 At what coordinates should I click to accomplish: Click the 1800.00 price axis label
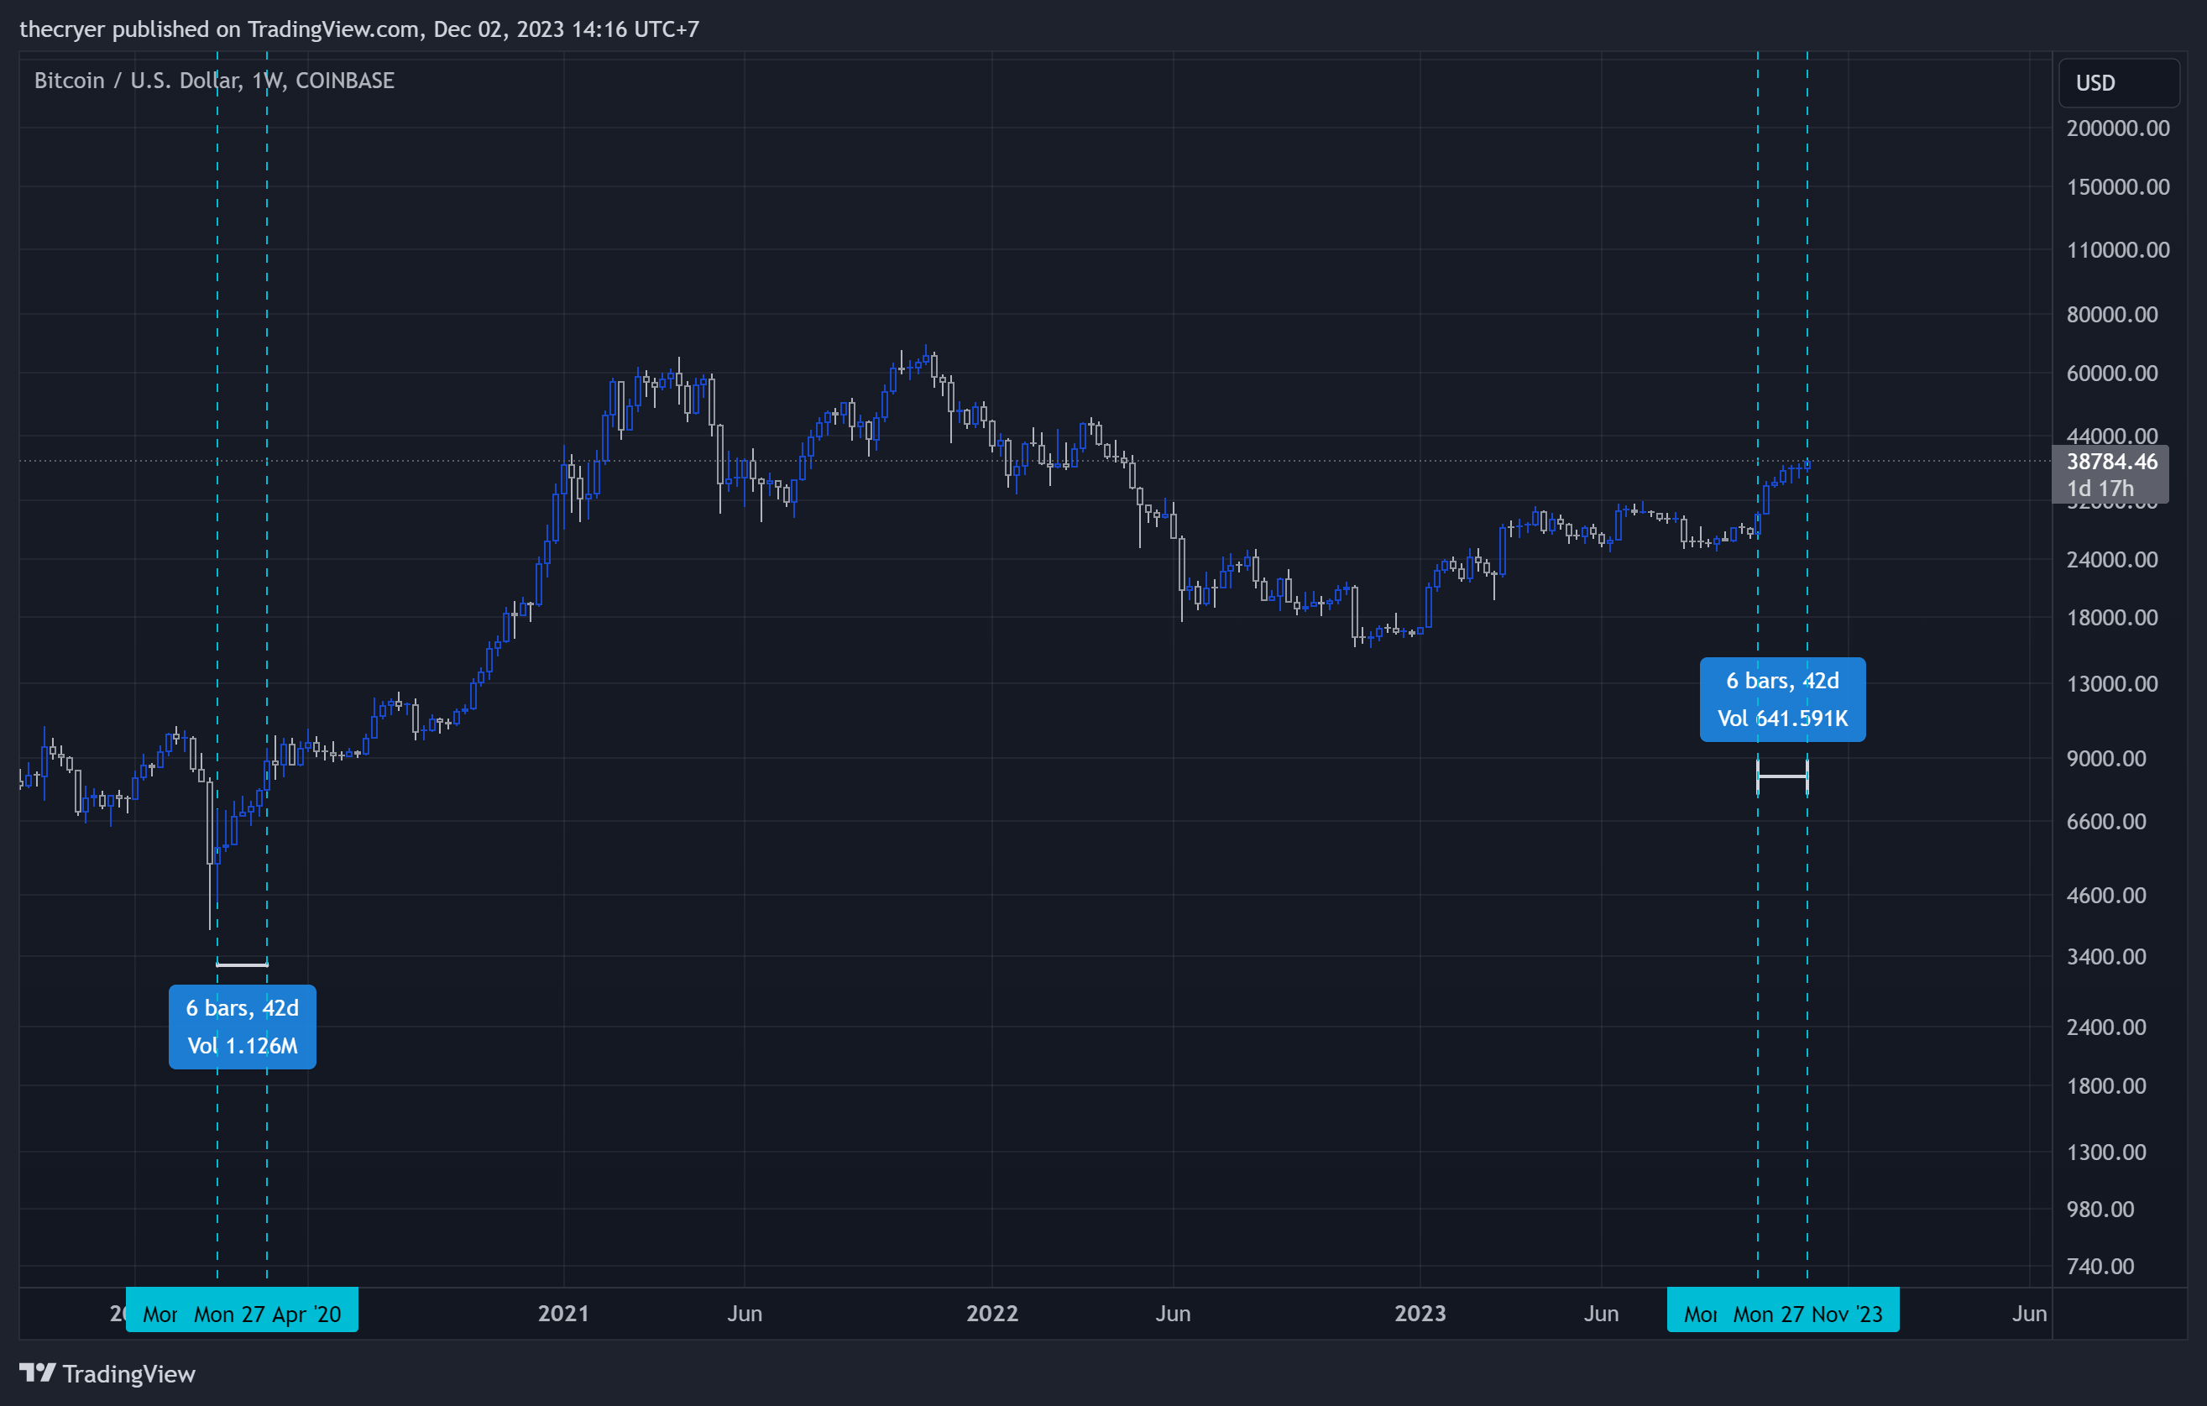[2106, 1086]
